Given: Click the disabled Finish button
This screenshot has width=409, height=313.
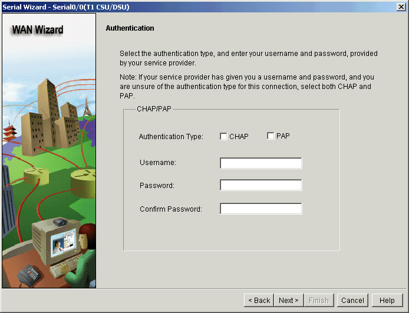Looking at the screenshot, I should tap(319, 301).
